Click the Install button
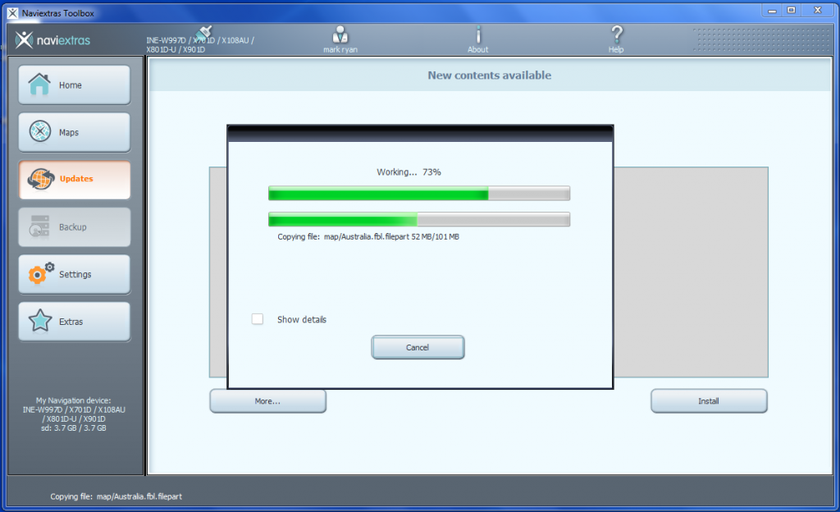Screen dimensions: 840x512 click(x=709, y=400)
